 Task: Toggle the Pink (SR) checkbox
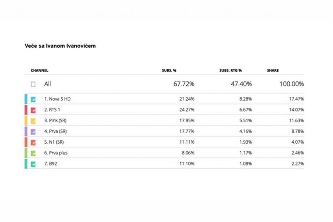[x=33, y=121]
